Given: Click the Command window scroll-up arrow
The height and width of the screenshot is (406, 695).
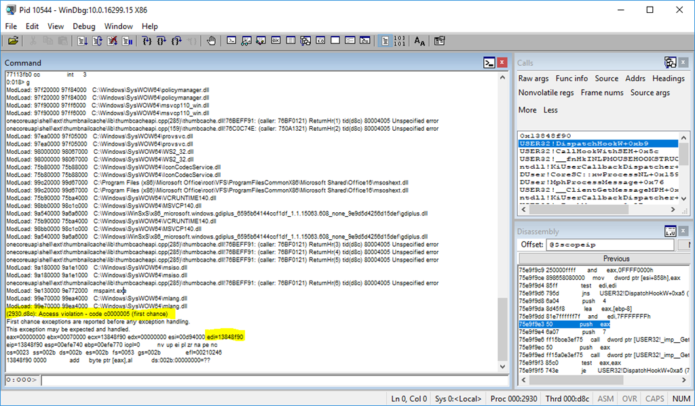Looking at the screenshot, I should [x=502, y=77].
